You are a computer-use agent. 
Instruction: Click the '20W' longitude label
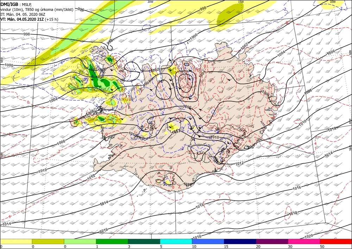(x=150, y=2)
